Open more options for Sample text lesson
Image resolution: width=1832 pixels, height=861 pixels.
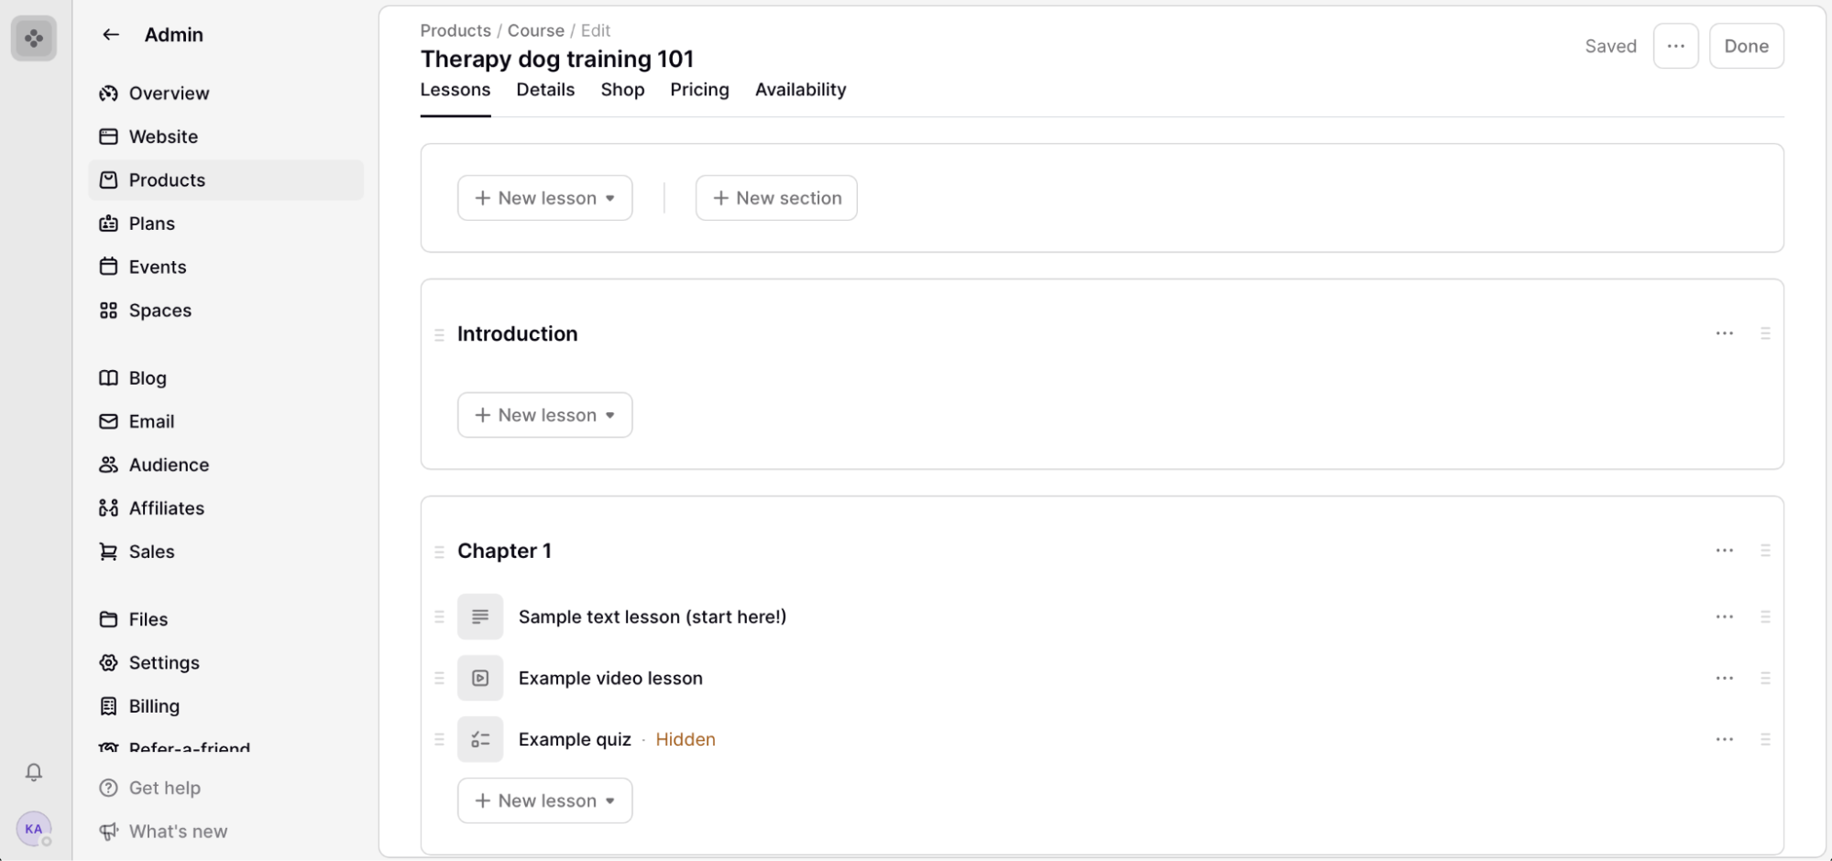[1724, 616]
